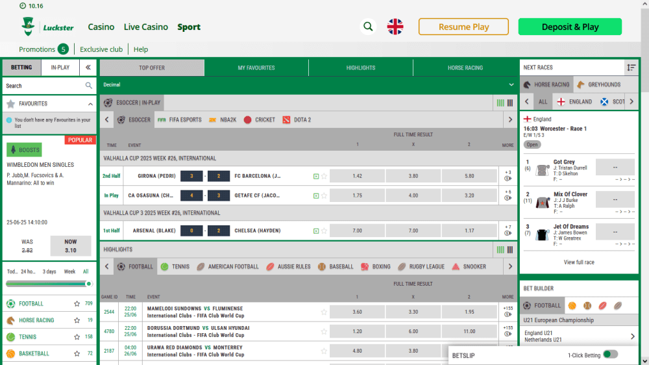The width and height of the screenshot is (649, 365).
Task: Open language selector UK flag icon
Action: click(x=395, y=27)
